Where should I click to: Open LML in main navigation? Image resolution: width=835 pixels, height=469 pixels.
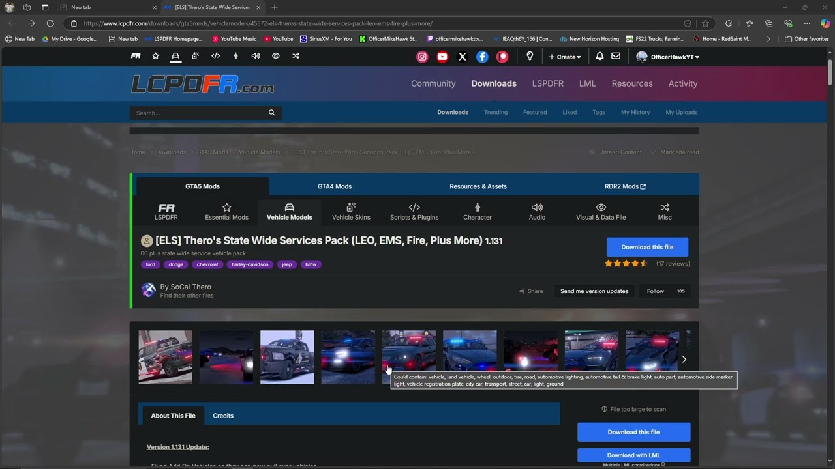click(x=588, y=83)
